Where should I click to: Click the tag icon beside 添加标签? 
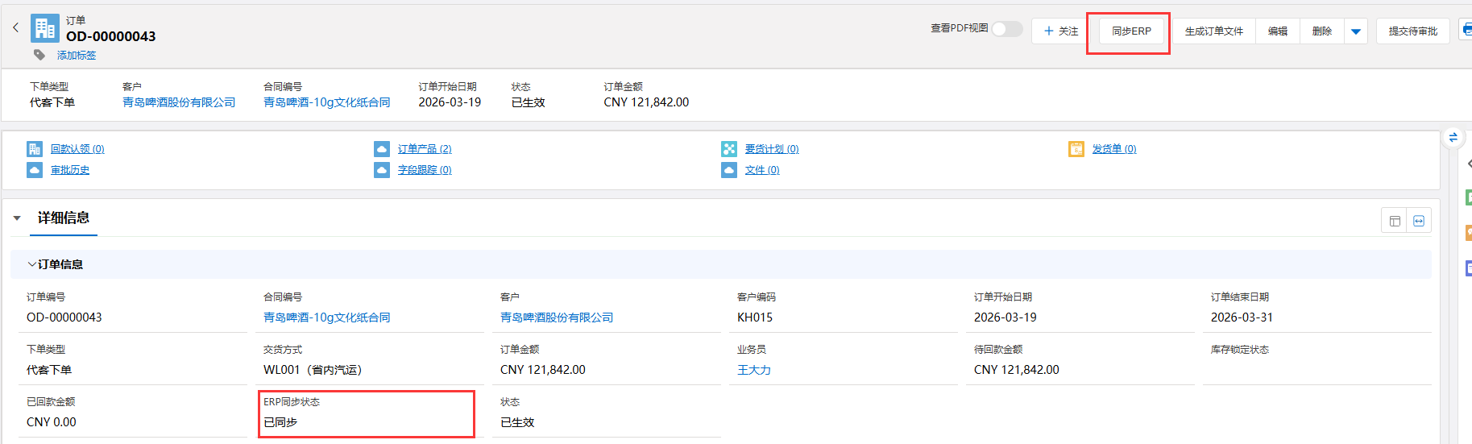coord(39,55)
